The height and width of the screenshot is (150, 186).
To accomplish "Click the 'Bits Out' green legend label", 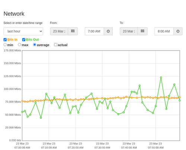I will pos(32,39).
